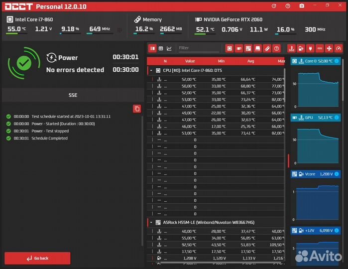
Task: Take a screenshot with the camera icon
Action: pos(302,6)
